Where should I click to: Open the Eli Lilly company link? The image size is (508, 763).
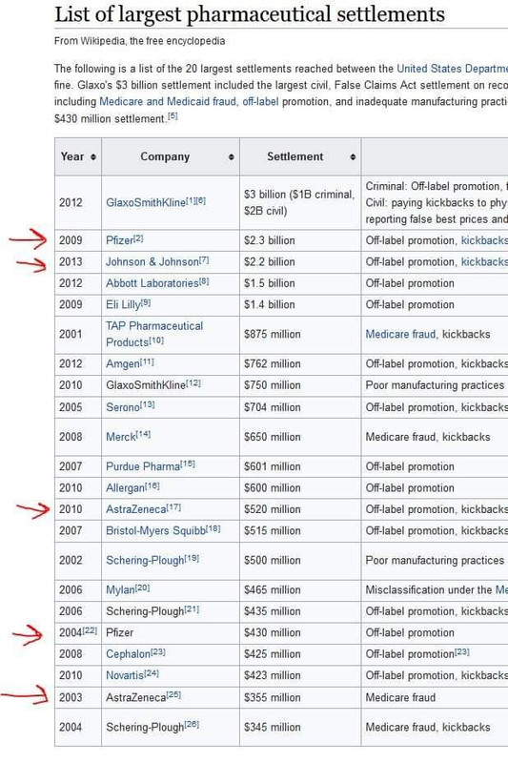[123, 304]
